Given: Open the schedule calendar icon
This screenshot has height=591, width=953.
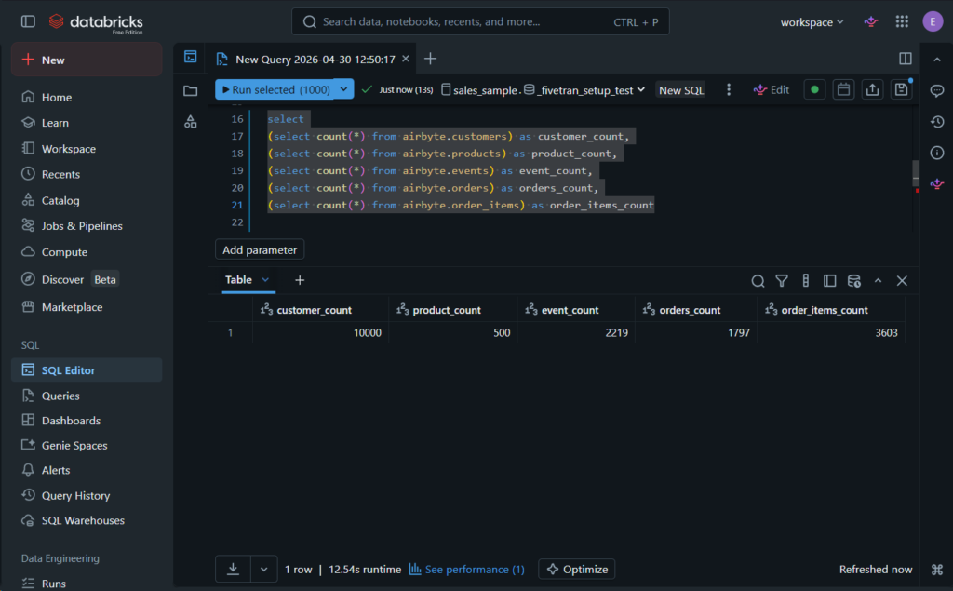Looking at the screenshot, I should pos(843,89).
